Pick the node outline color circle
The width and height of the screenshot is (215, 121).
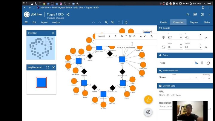[x=208, y=63]
